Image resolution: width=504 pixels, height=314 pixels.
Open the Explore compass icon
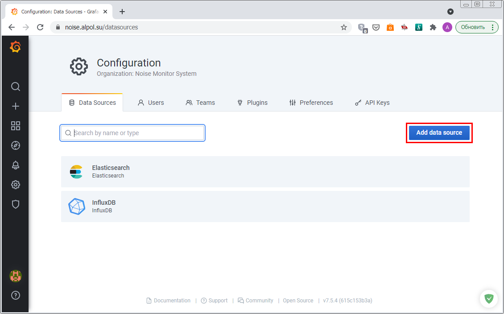click(16, 145)
